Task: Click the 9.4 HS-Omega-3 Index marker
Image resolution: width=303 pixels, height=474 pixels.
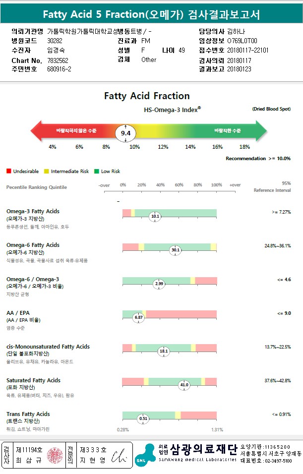Action: (x=125, y=133)
